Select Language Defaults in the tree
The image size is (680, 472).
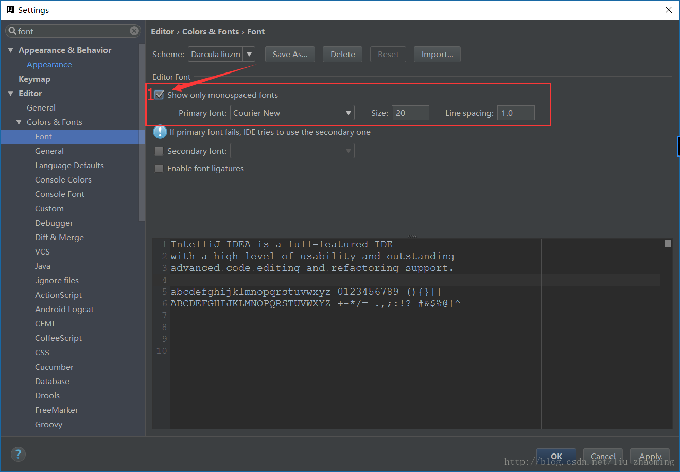(69, 165)
